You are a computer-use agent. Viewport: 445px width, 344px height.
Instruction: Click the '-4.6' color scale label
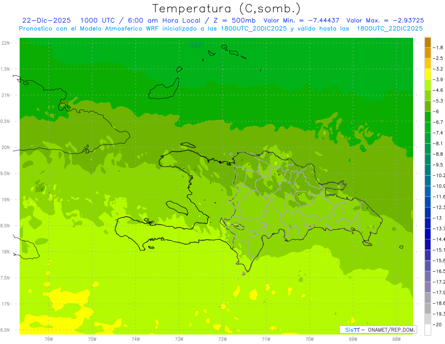[438, 90]
